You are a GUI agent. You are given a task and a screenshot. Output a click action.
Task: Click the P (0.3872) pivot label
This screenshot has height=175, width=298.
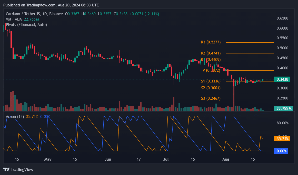coord(211,70)
